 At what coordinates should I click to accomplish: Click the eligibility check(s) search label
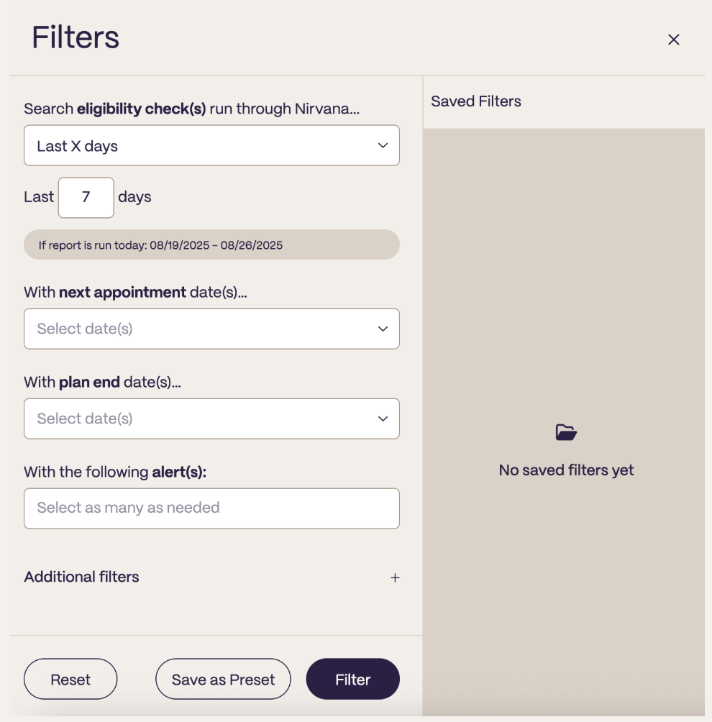(x=191, y=109)
